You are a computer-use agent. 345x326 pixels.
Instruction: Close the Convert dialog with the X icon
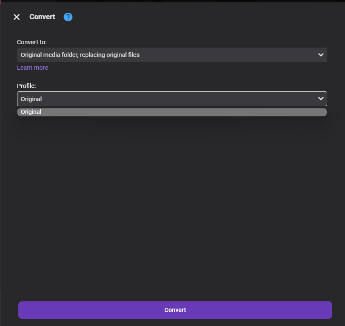click(17, 17)
